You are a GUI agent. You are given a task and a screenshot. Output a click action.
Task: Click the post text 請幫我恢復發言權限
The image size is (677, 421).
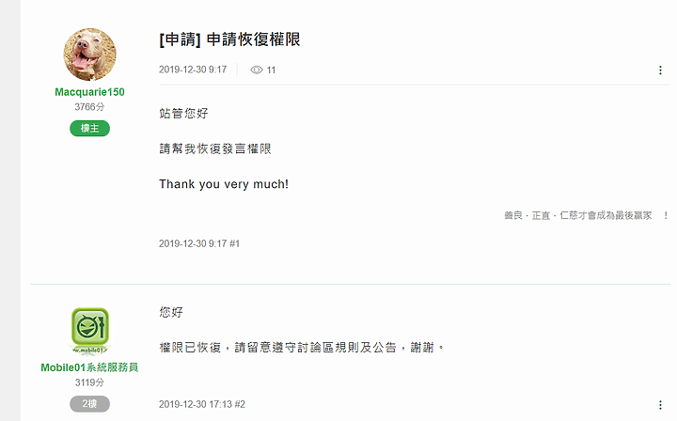(215, 148)
